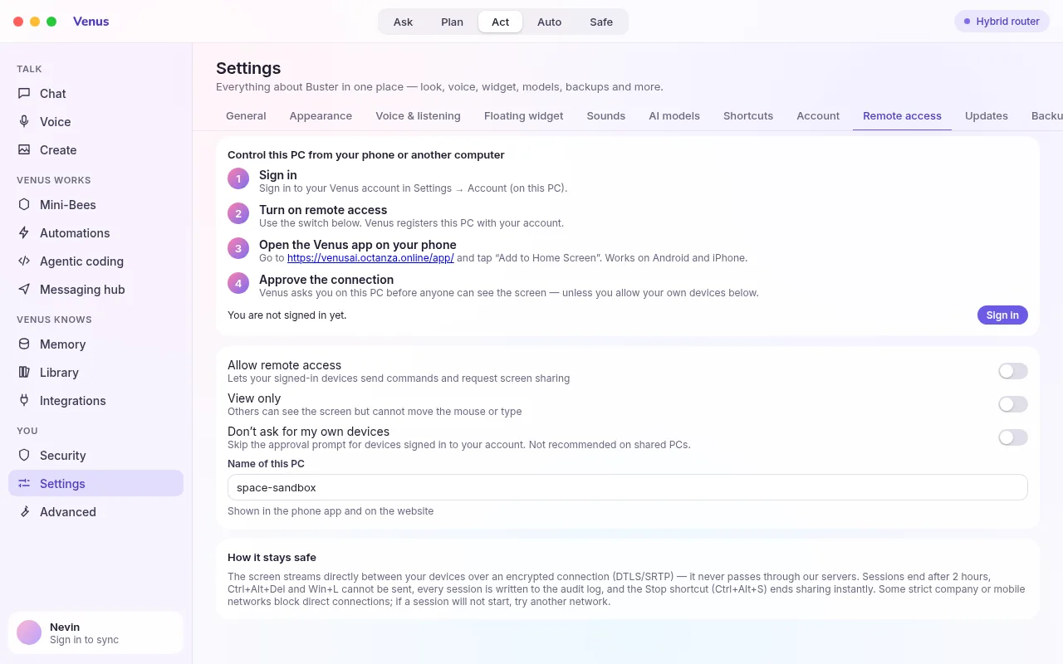This screenshot has height=664, width=1063.
Task: Click the Settings page heading
Action: [x=248, y=68]
